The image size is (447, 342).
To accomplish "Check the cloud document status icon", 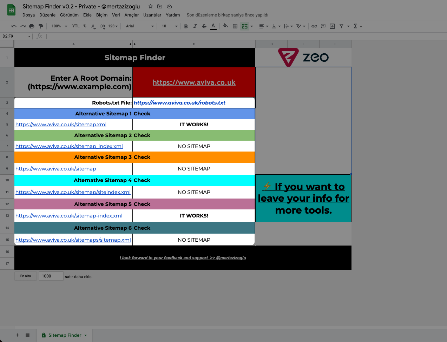I will tap(169, 6).
